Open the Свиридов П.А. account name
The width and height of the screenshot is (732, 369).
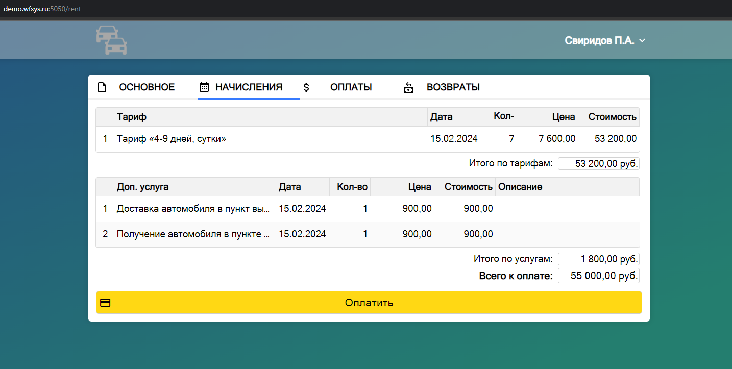click(599, 41)
